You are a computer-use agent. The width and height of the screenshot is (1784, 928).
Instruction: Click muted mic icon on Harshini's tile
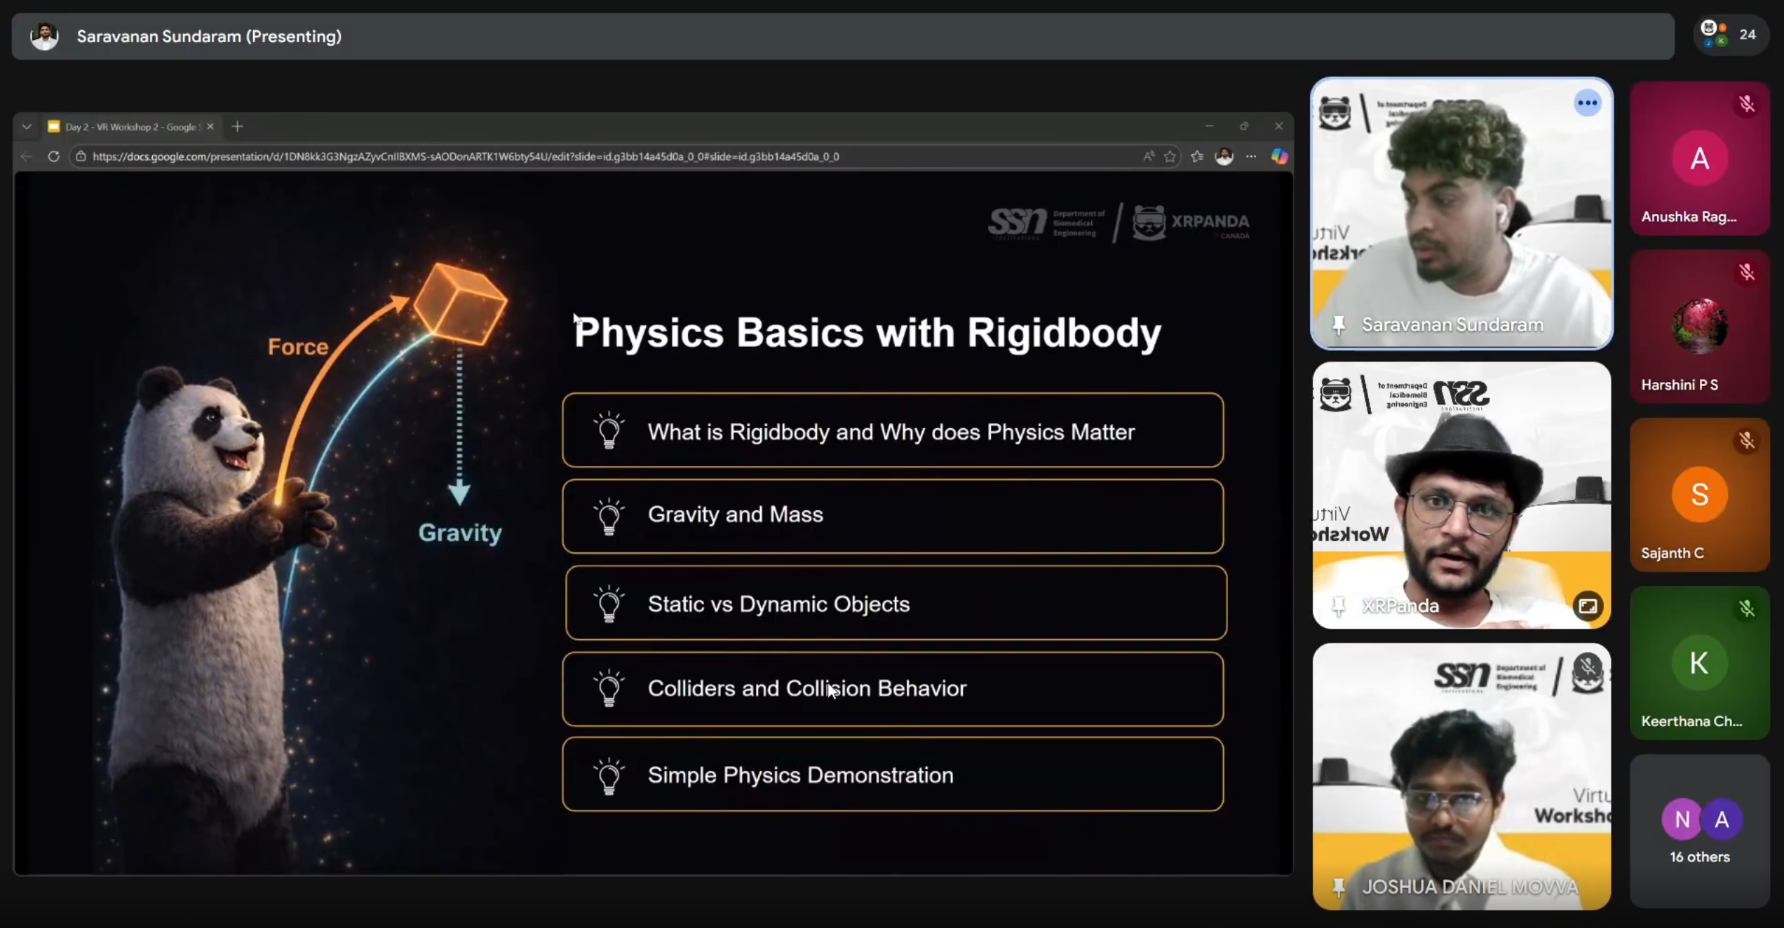click(1747, 272)
